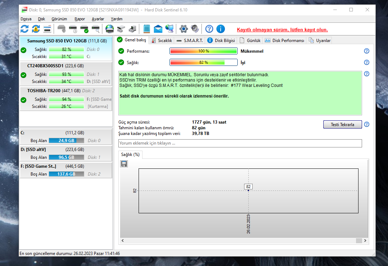Viewport: 388px width, 266px height.
Task: Click the app icon in title bar
Action: [x=24, y=10]
